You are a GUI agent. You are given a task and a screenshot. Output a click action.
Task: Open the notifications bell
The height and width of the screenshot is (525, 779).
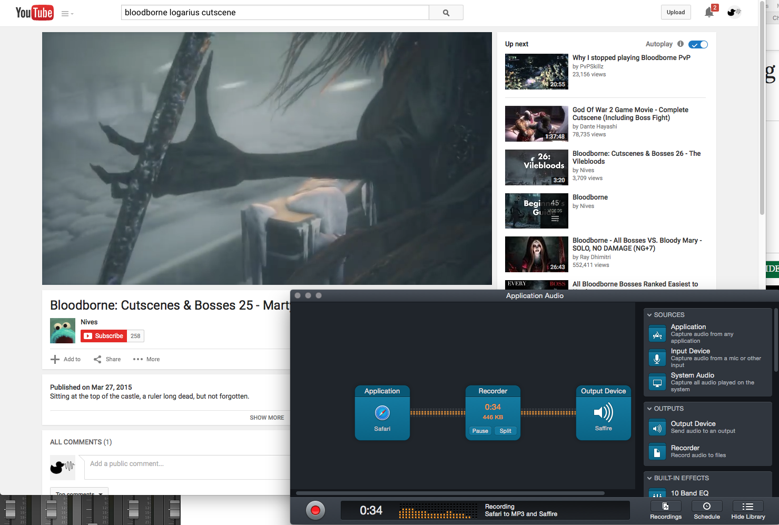(x=709, y=12)
